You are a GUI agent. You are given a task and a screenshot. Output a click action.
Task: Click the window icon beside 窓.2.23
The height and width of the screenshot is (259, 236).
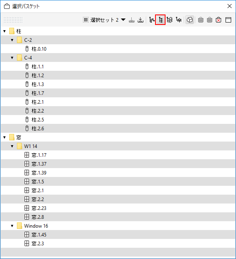pos(27,208)
